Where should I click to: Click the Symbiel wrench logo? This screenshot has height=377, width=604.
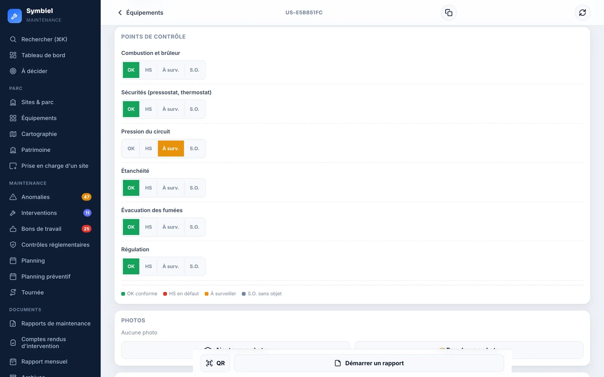(14, 16)
